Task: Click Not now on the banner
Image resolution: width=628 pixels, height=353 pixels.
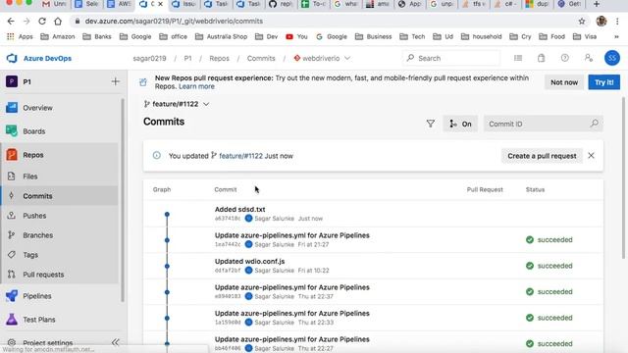Action: [x=564, y=82]
